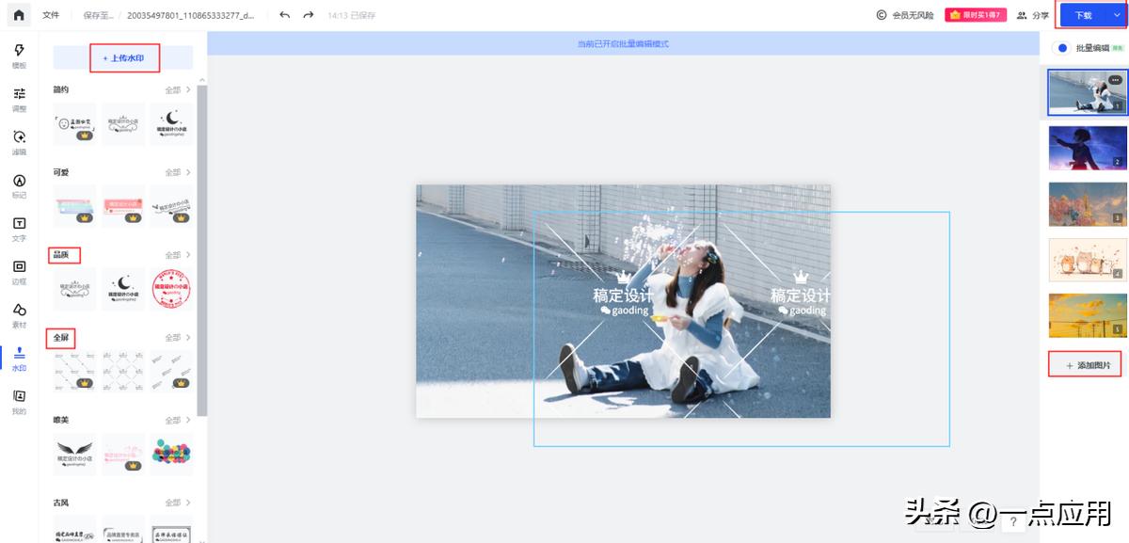
Task: Open the 模板 templates panel
Action: 19,56
